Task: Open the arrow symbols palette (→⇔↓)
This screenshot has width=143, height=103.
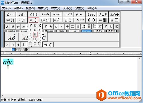Action: pos(57,14)
